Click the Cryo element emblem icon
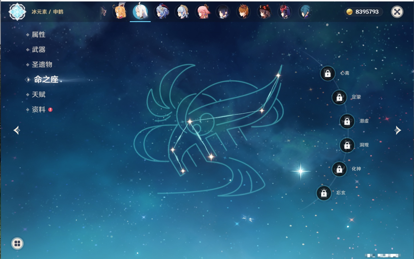This screenshot has height=259, width=414. coord(17,12)
